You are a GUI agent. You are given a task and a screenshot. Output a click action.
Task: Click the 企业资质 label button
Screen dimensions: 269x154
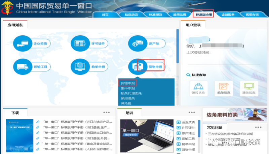[40, 43]
